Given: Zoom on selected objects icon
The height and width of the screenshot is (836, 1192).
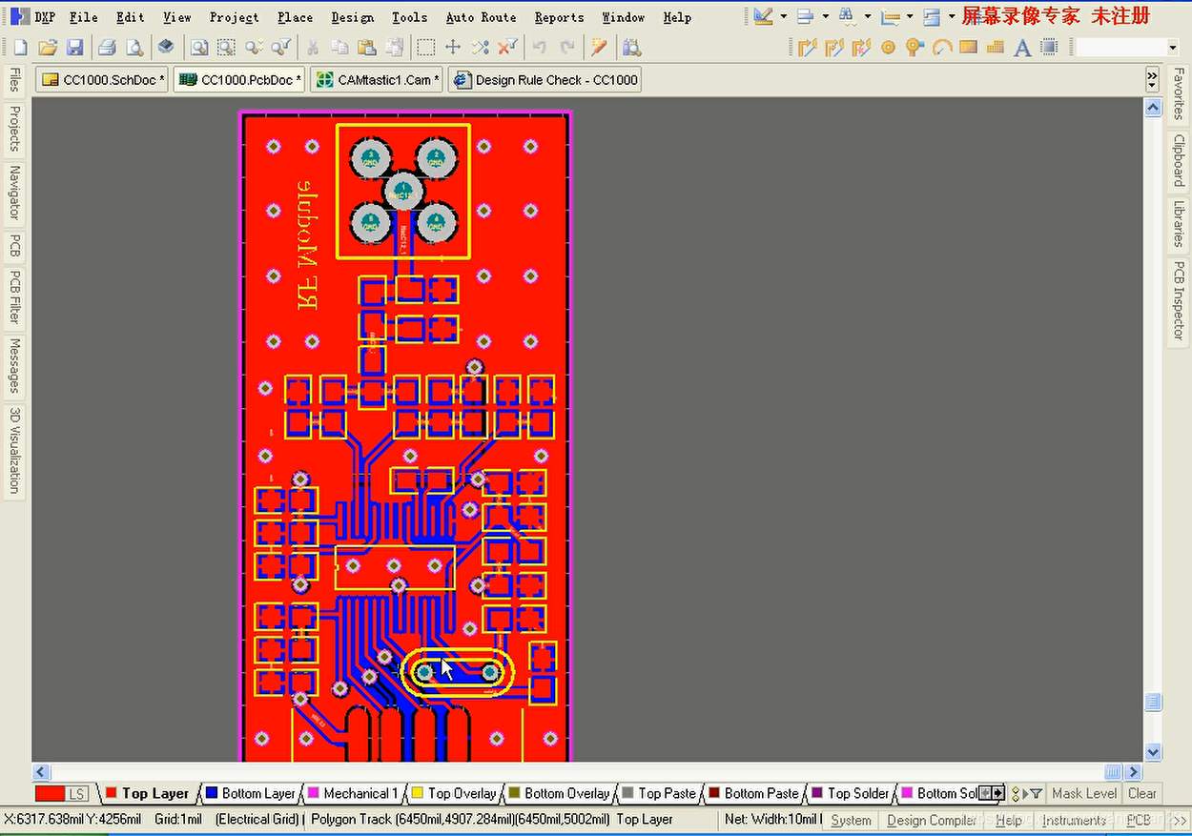Looking at the screenshot, I should click(254, 47).
